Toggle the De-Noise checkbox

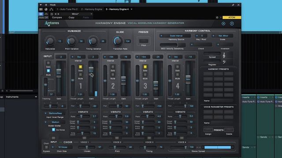[53, 130]
